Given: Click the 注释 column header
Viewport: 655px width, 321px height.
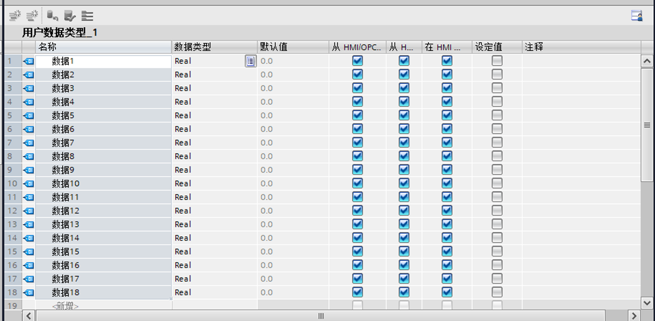Looking at the screenshot, I should coord(581,47).
